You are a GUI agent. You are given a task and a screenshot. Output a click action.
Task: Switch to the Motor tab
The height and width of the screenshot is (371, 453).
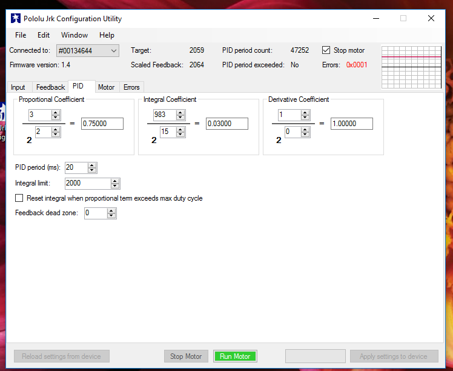coord(107,87)
